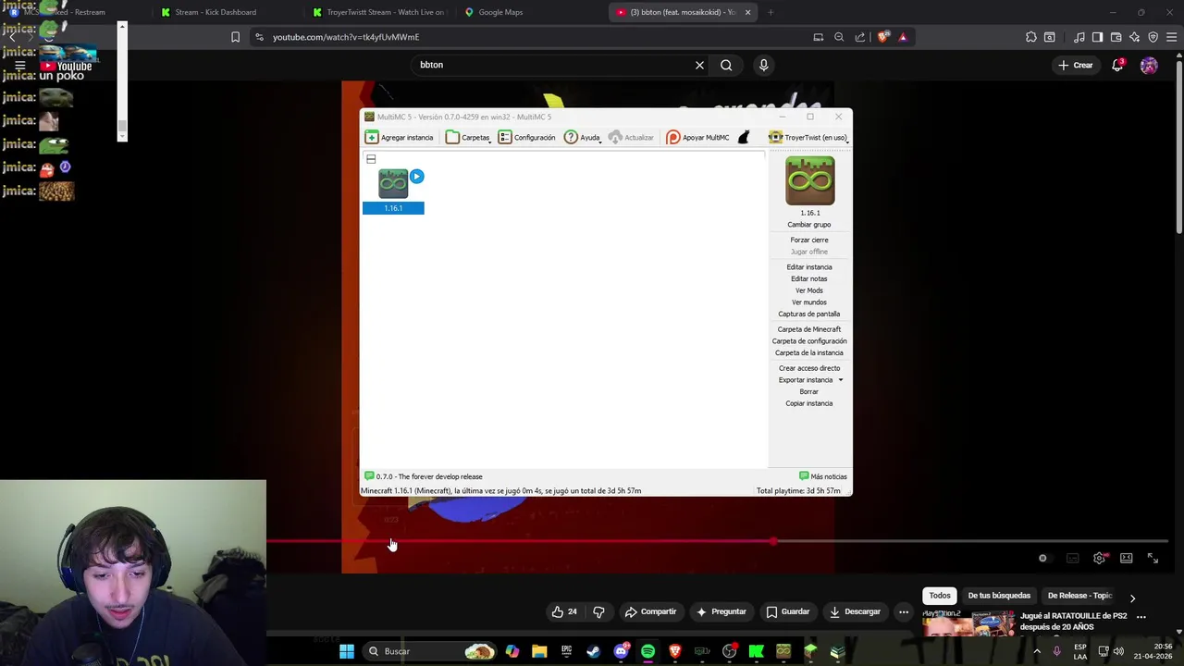
Task: Open Capturas de pantalla in MultiMC
Action: point(809,314)
